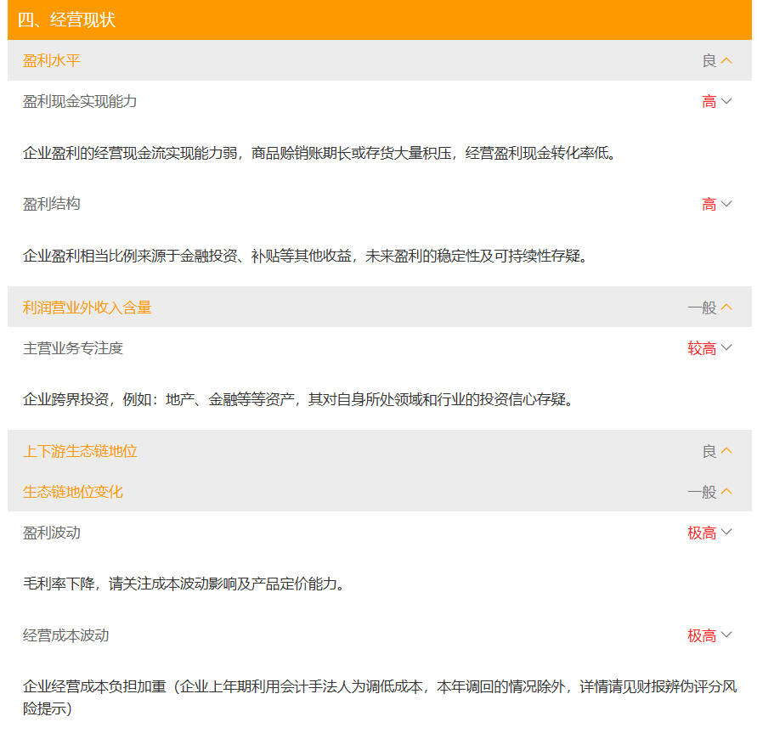The height and width of the screenshot is (739, 757).
Task: Click the red 高 rating for 盈利现金实现能力
Action: tap(709, 101)
